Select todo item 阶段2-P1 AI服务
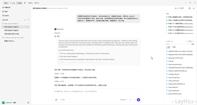 [x=180, y=24]
